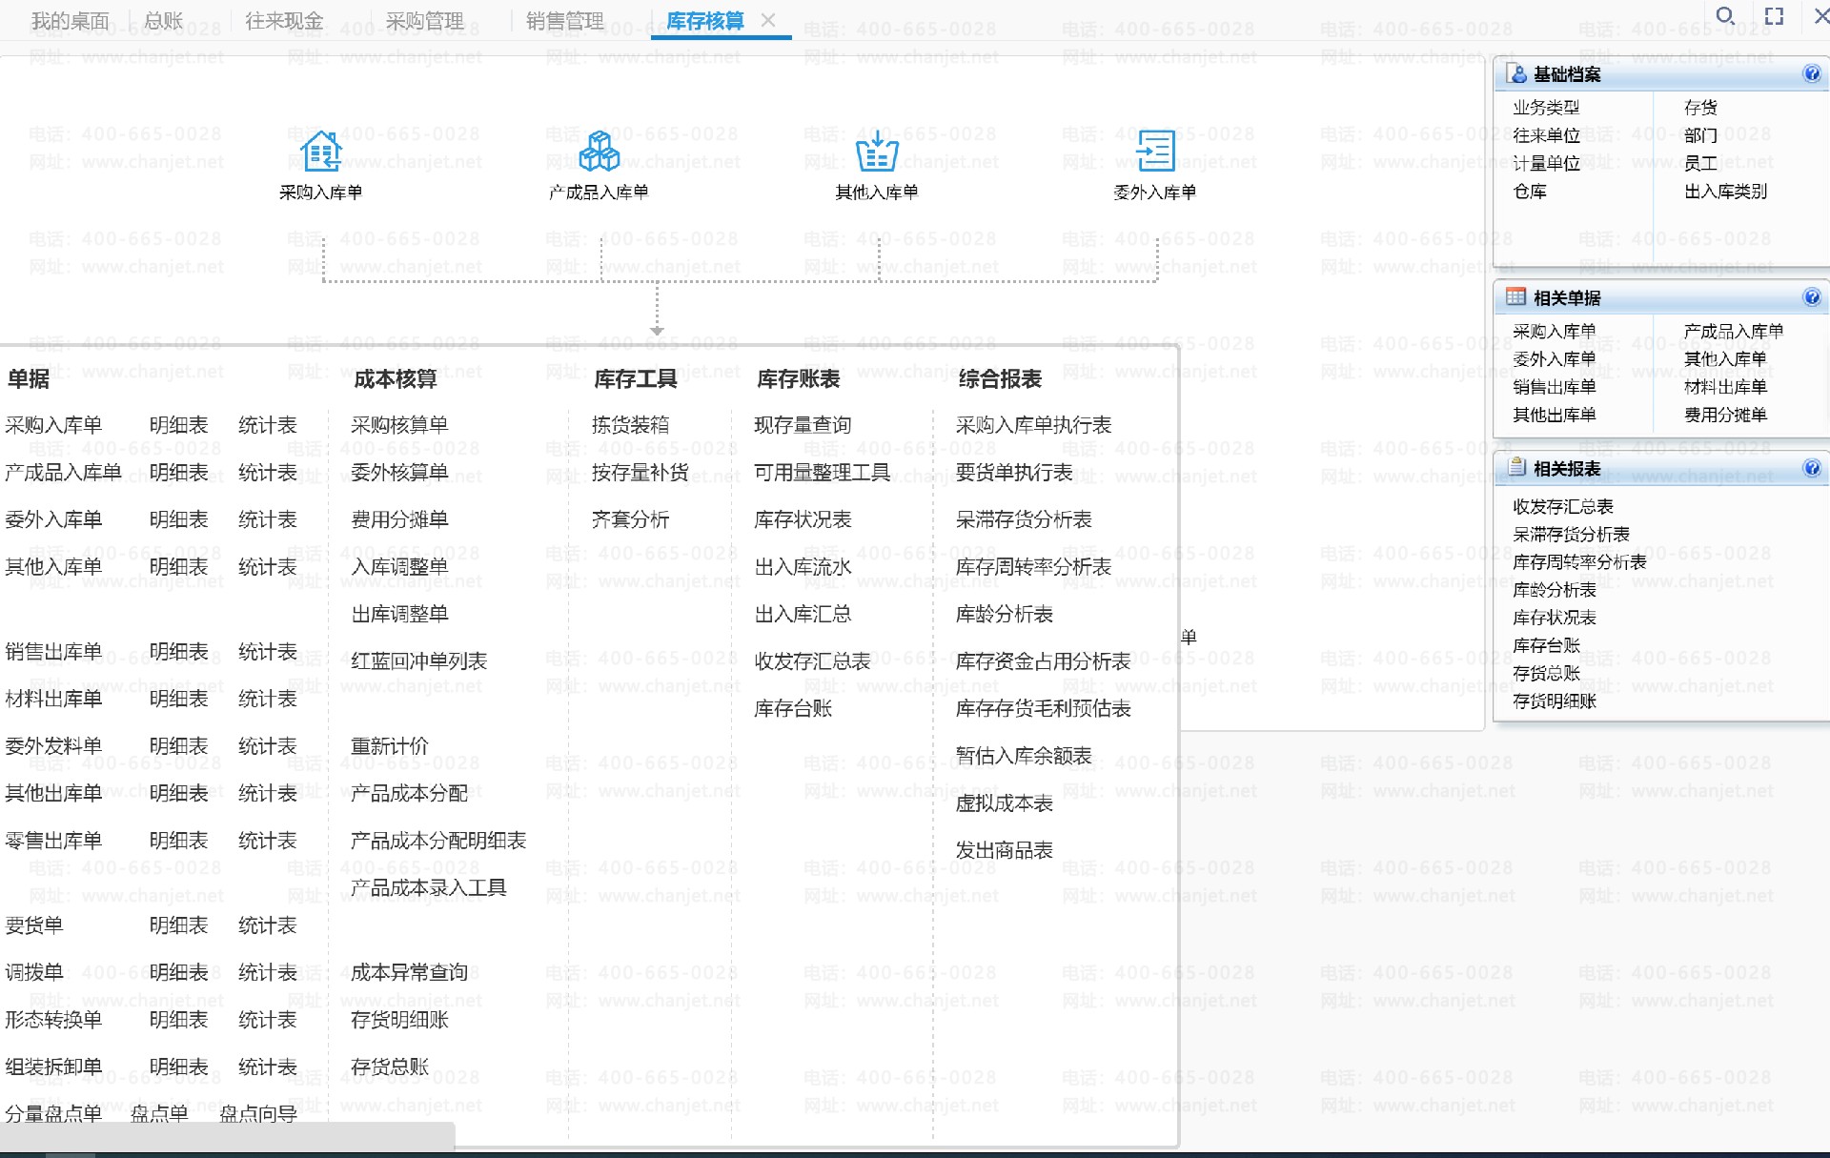Switch to the 总账 tab
Screen dimensions: 1830x1158
click(163, 21)
